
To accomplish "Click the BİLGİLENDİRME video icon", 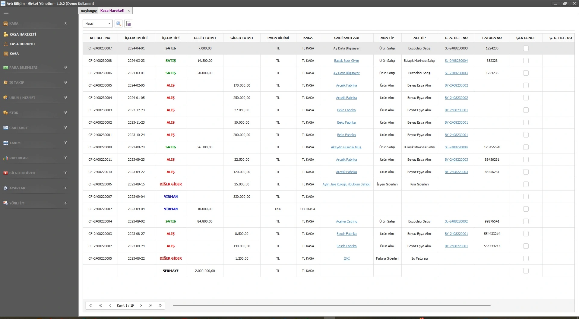I will pos(5,173).
